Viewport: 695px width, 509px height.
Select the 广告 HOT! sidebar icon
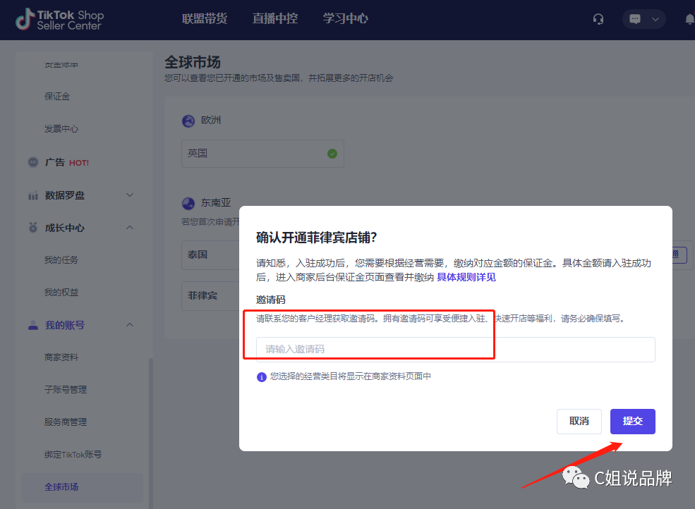click(33, 162)
